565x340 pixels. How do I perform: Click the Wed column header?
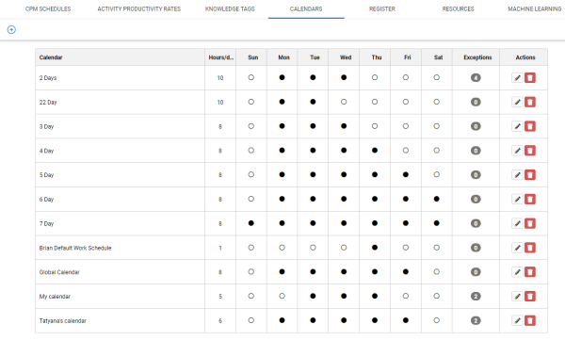pyautogui.click(x=344, y=57)
